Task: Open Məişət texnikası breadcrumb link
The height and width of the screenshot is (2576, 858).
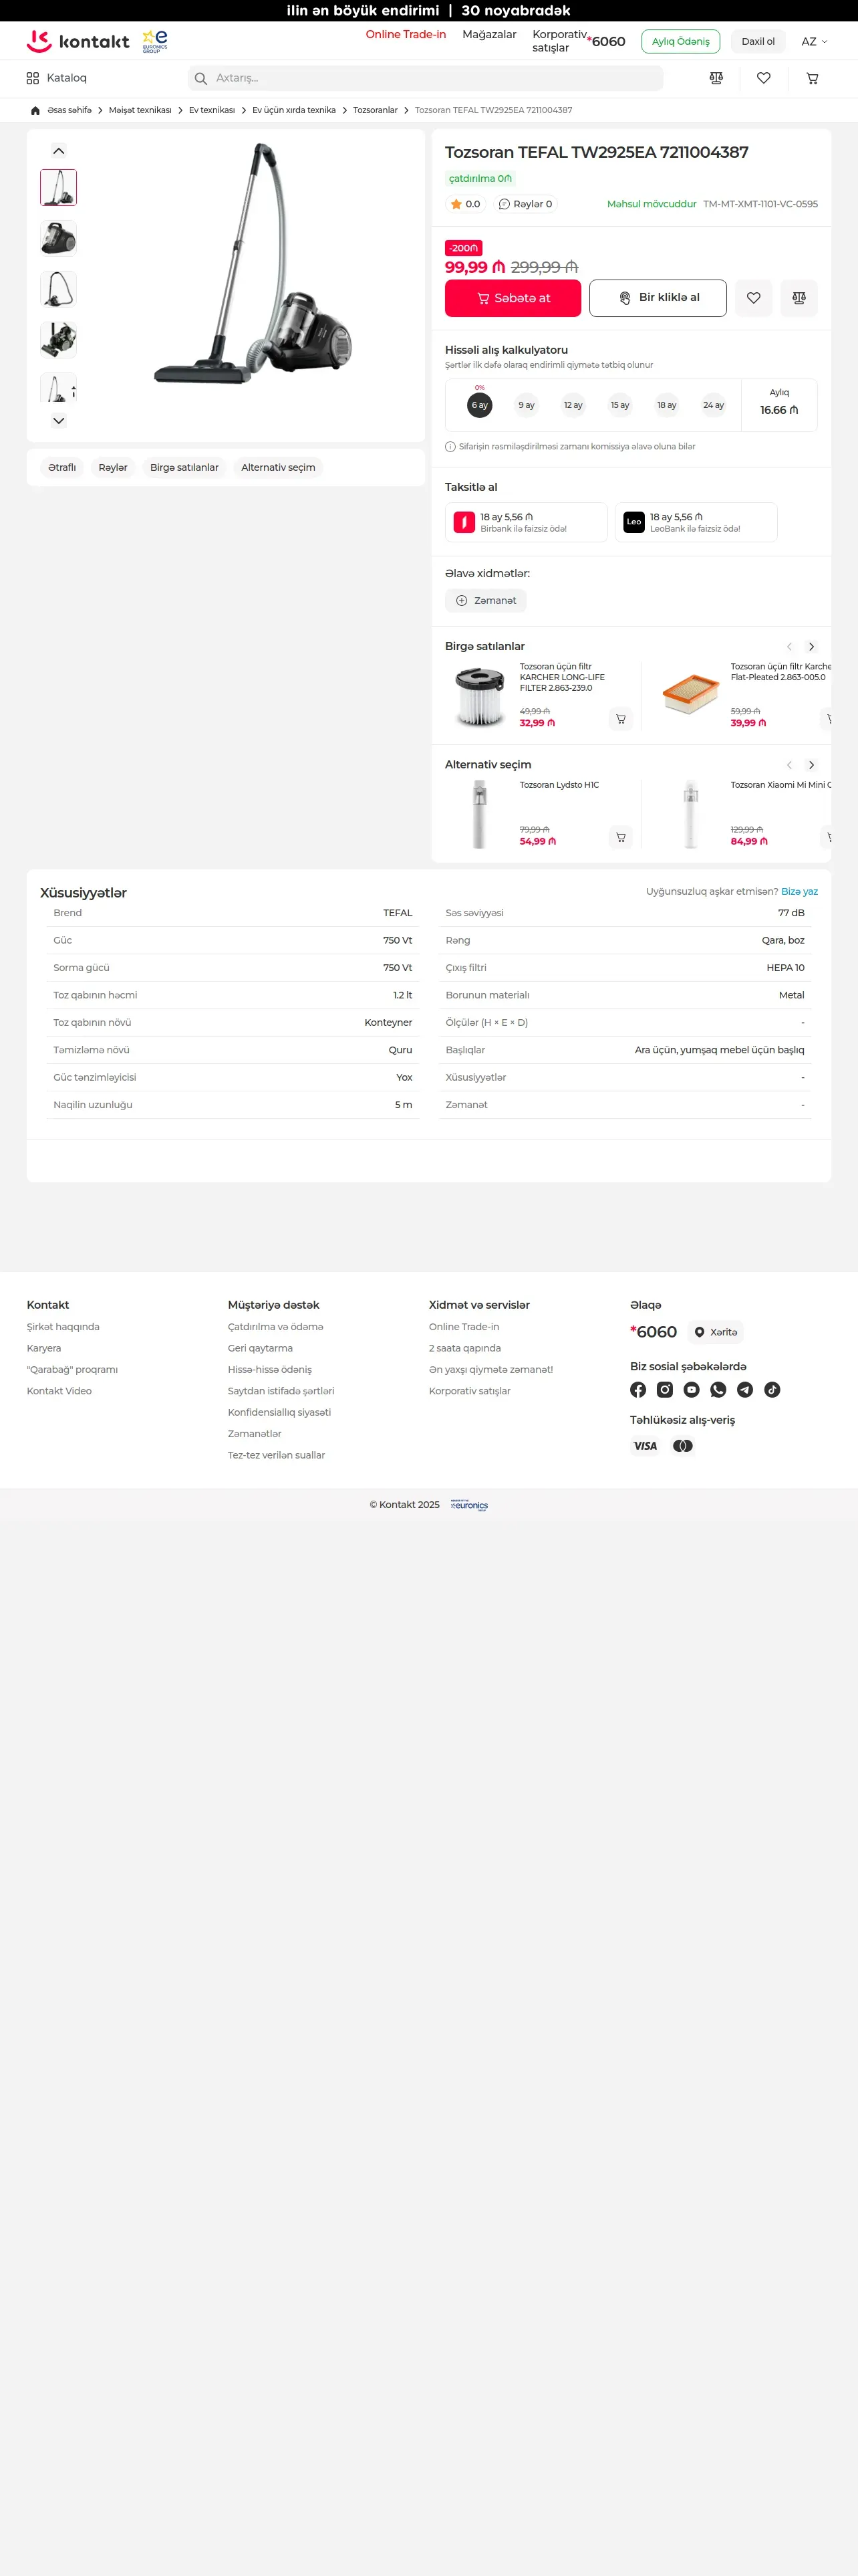Action: coord(140,111)
